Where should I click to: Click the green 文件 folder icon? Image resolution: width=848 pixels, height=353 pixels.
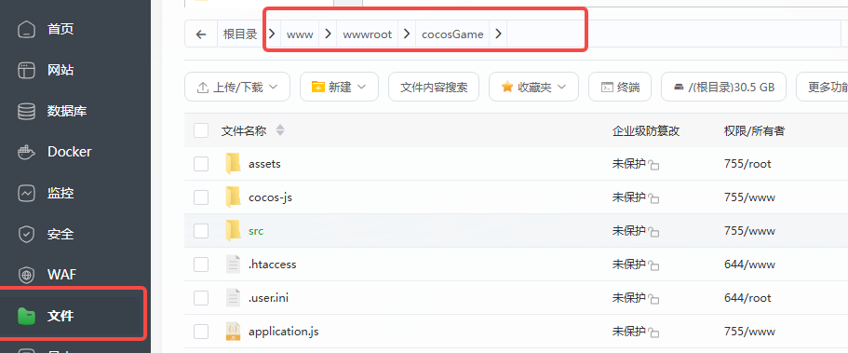coord(26,316)
